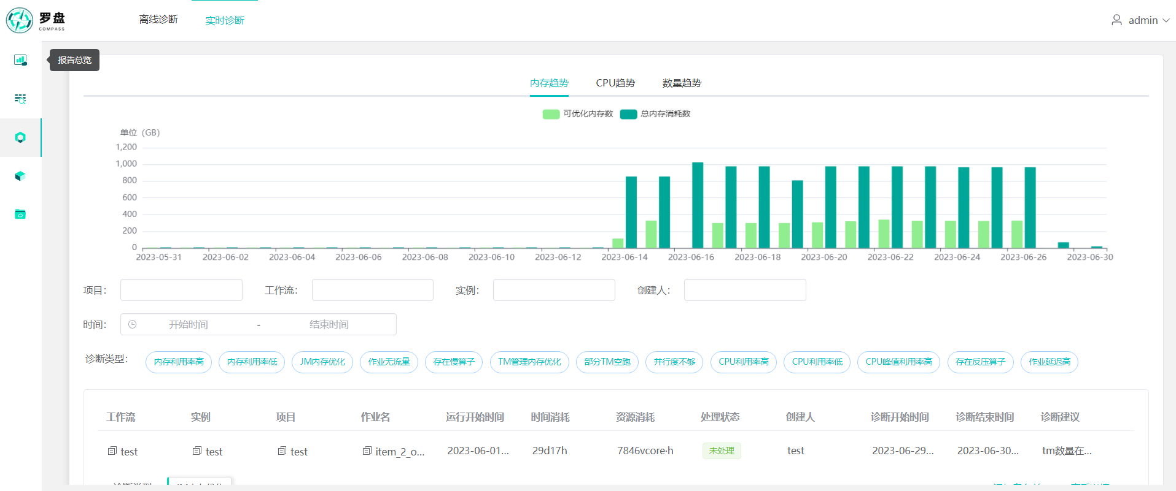Click the 开始时间 date field
1176x491 pixels.
click(189, 324)
